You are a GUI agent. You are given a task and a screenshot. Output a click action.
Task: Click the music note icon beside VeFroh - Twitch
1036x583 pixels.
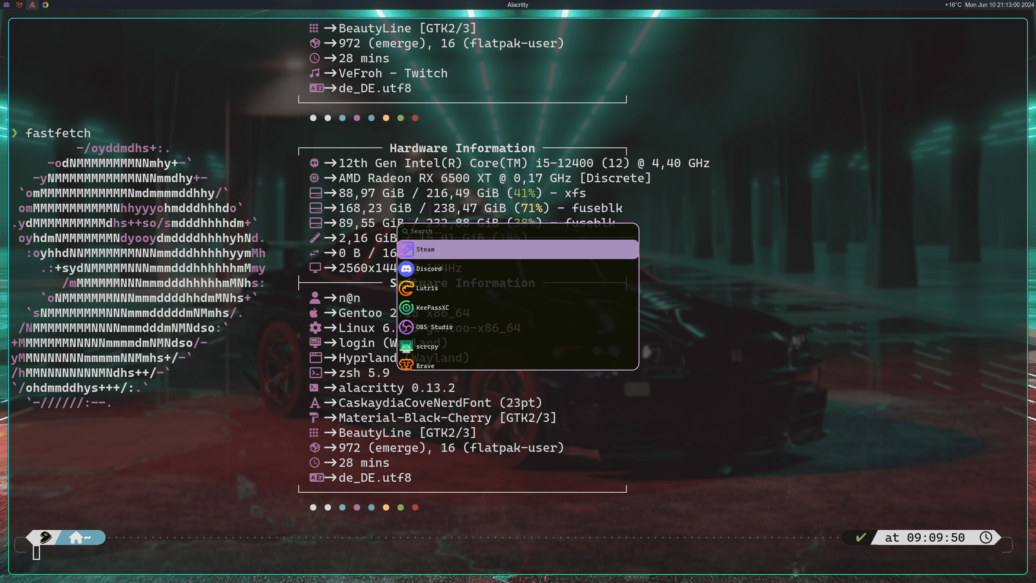(x=314, y=73)
